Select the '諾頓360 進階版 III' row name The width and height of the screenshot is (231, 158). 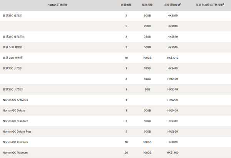14,37
